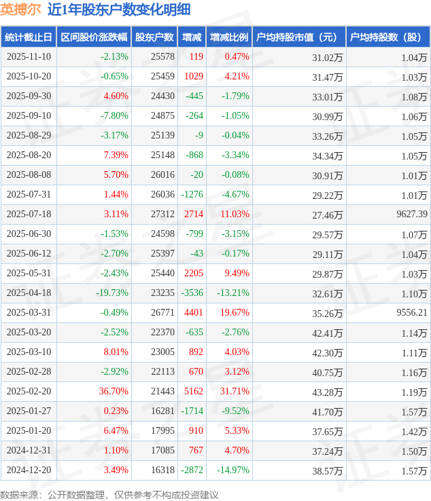Screen dimensions: 431x501
Task: Click the 近1年股东户数变化明细 heading
Action: click(119, 10)
